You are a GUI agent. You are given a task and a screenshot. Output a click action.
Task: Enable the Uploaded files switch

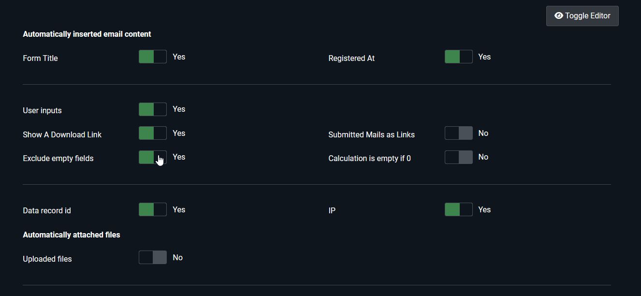coord(152,257)
